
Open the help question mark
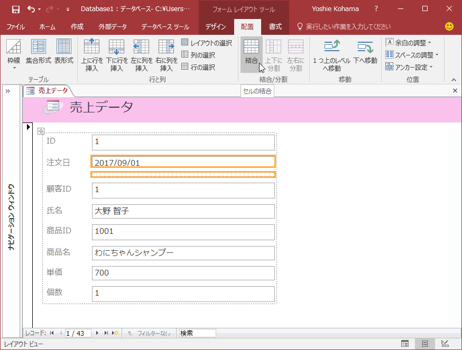click(x=376, y=9)
